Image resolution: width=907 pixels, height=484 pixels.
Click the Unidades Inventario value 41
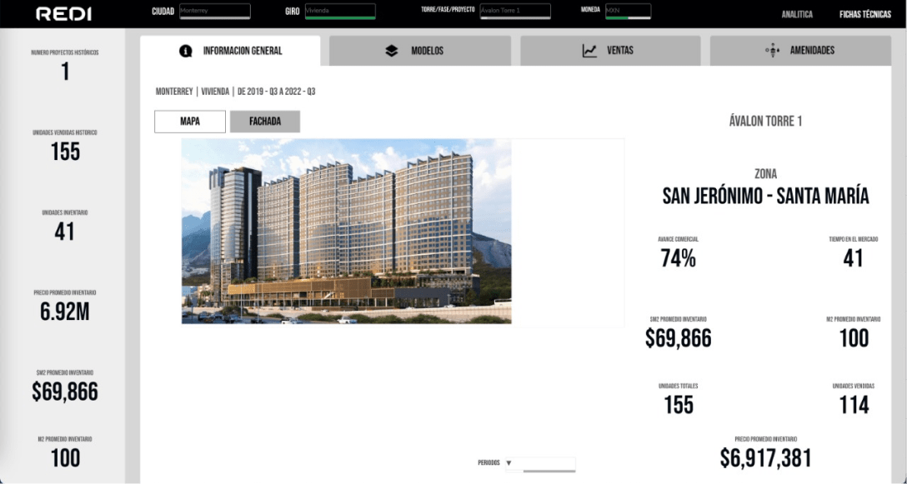coord(65,232)
